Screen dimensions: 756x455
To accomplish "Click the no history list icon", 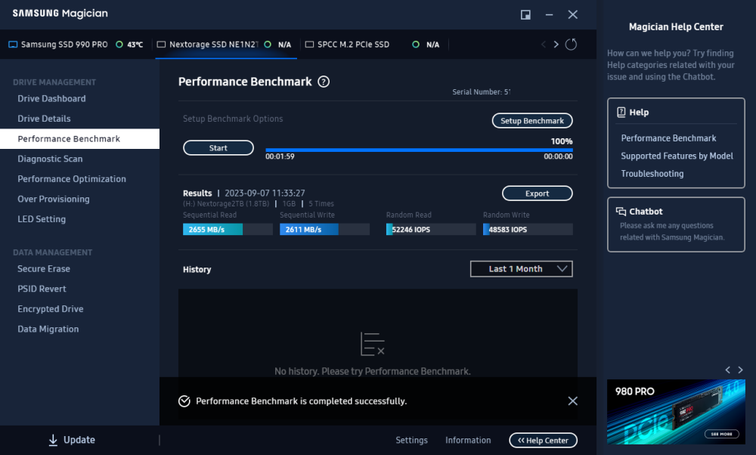I will pyautogui.click(x=372, y=344).
